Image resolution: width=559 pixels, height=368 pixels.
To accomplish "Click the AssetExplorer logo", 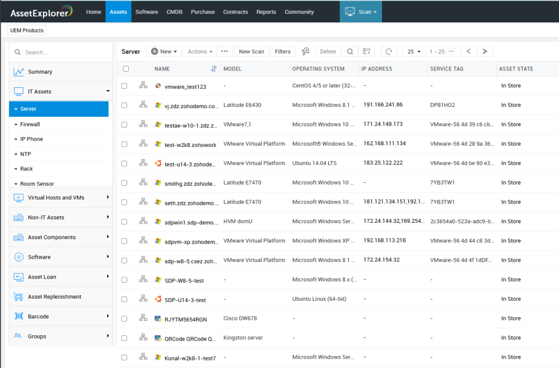I will tap(41, 12).
